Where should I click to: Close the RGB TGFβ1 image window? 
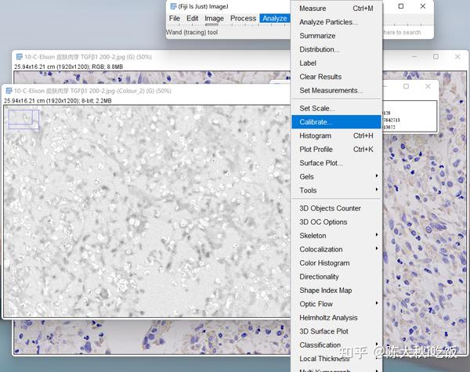point(457,56)
